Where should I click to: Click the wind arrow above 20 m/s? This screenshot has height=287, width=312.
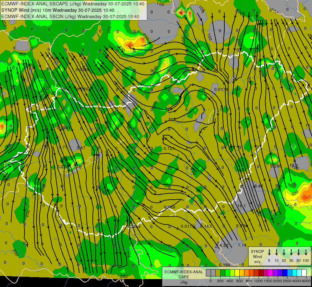pyautogui.click(x=284, y=252)
